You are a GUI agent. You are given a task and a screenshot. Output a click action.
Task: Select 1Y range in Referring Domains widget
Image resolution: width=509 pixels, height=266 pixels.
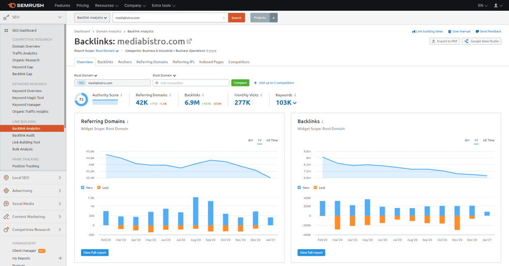click(260, 140)
